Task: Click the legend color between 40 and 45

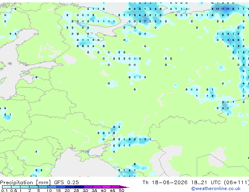Action: pyautogui.click(x=106, y=187)
